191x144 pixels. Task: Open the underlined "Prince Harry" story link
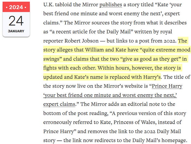click(167, 86)
